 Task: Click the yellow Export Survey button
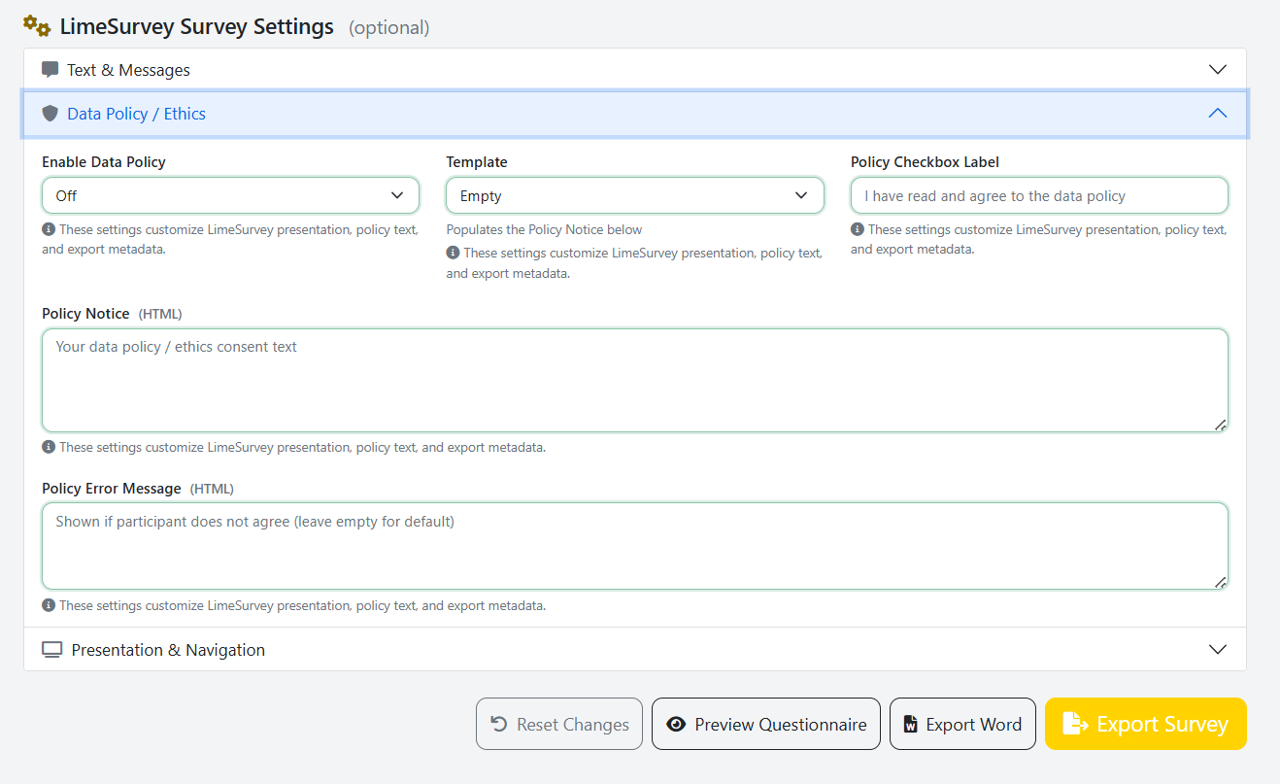(1146, 724)
